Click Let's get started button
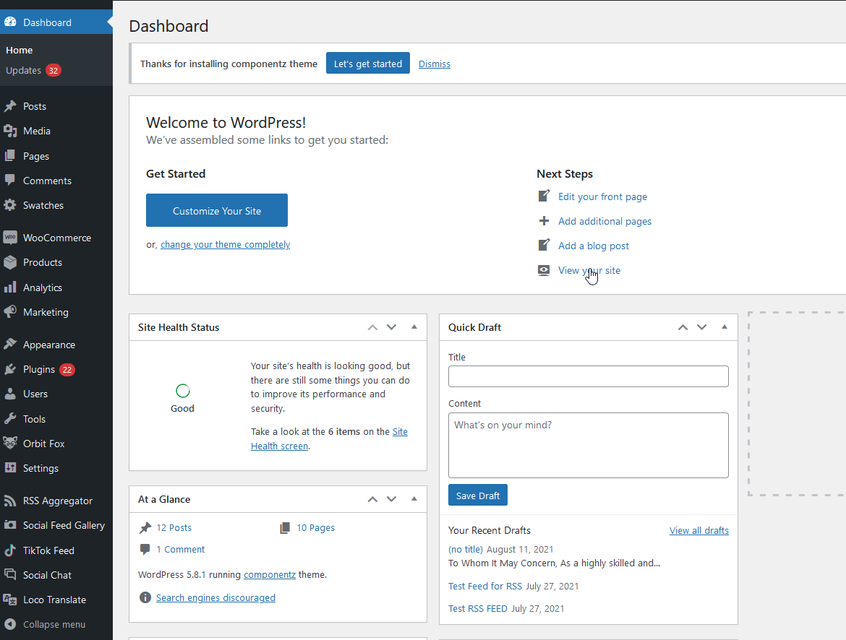The height and width of the screenshot is (640, 846). point(368,63)
